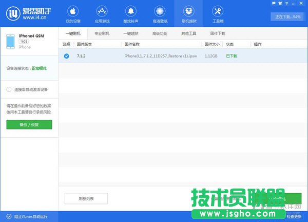
Task: Close the 爱思助手 window
Action: coord(301,3)
